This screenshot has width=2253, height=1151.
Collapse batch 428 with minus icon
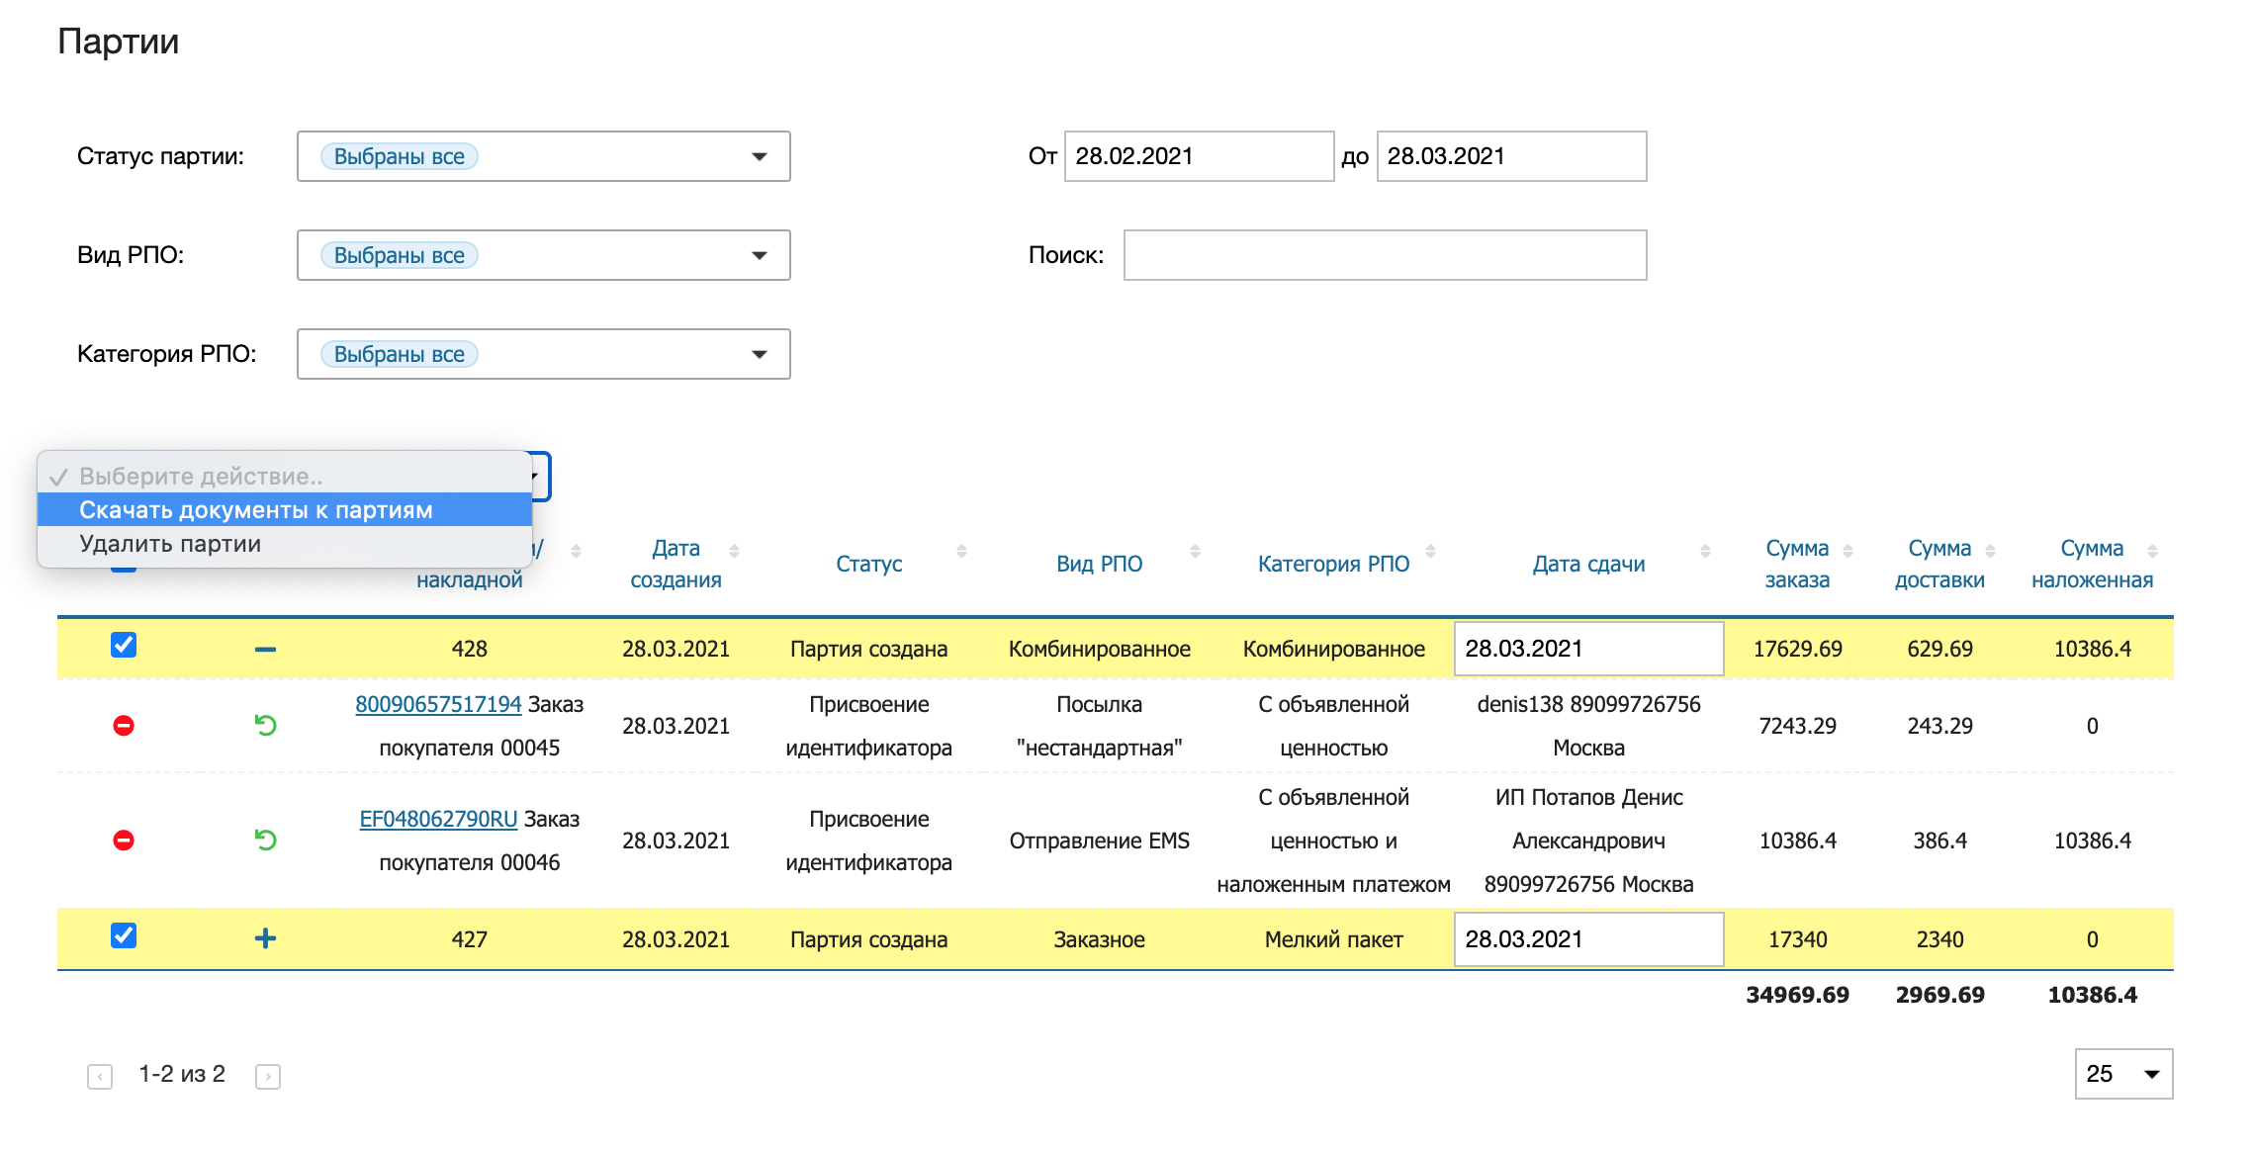click(x=265, y=650)
